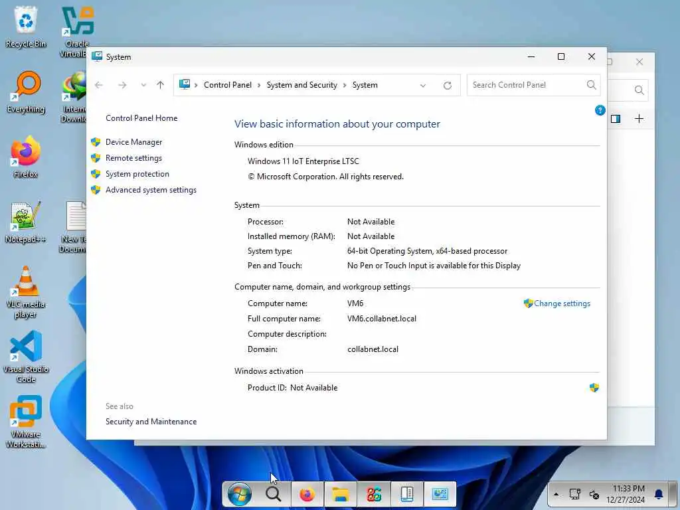Open Firefox from the taskbar
Screen dimensions: 680x510
point(307,494)
